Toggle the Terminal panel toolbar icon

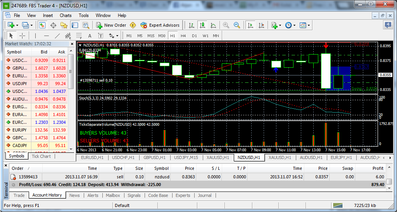(75, 25)
